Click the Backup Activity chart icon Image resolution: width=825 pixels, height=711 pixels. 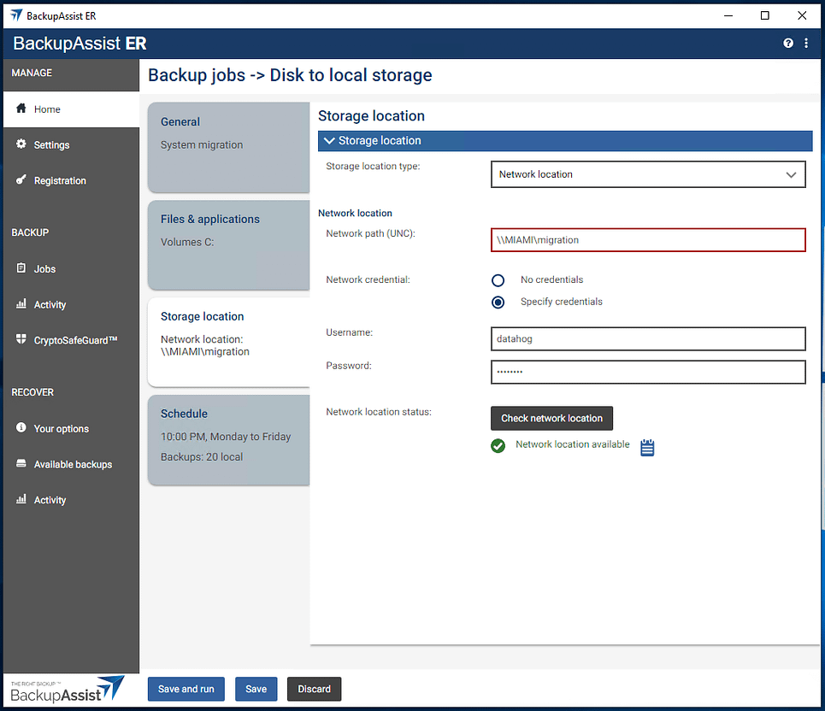click(21, 304)
